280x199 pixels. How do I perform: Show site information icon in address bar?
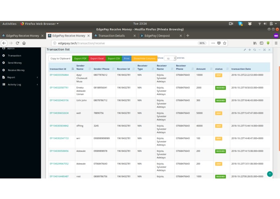point(55,43)
